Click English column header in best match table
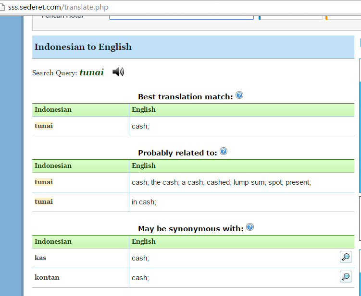 144,109
